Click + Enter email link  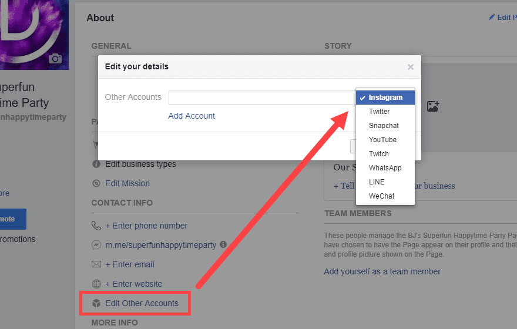[130, 264]
